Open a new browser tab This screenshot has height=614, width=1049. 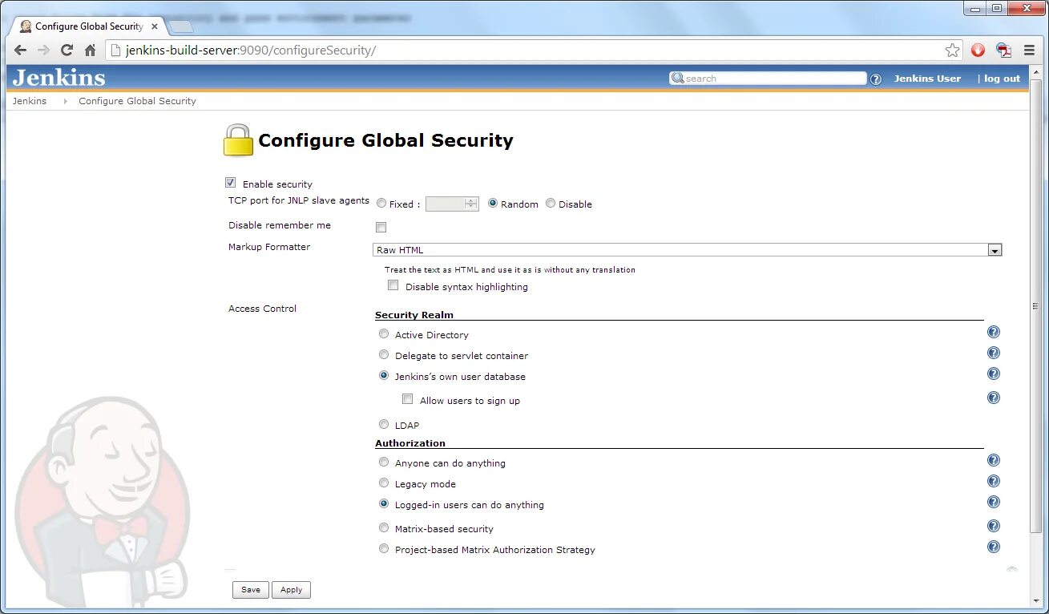click(x=181, y=27)
